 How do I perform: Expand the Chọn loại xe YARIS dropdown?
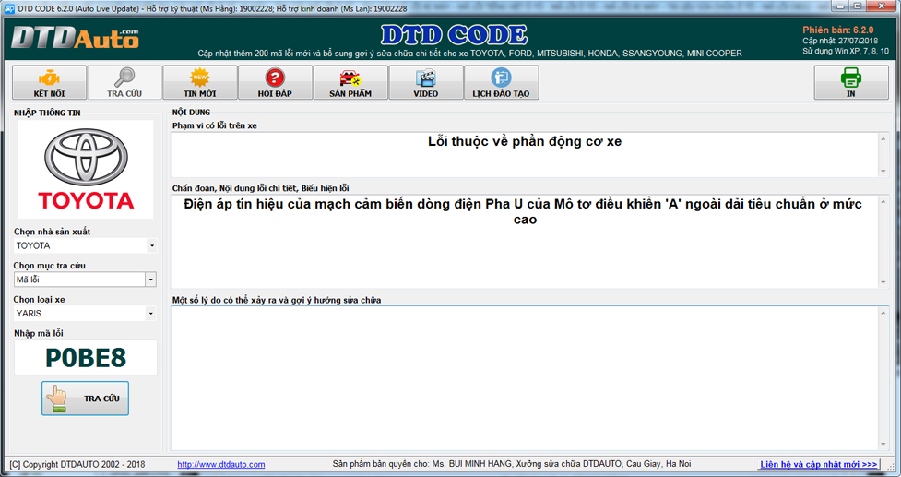(151, 314)
